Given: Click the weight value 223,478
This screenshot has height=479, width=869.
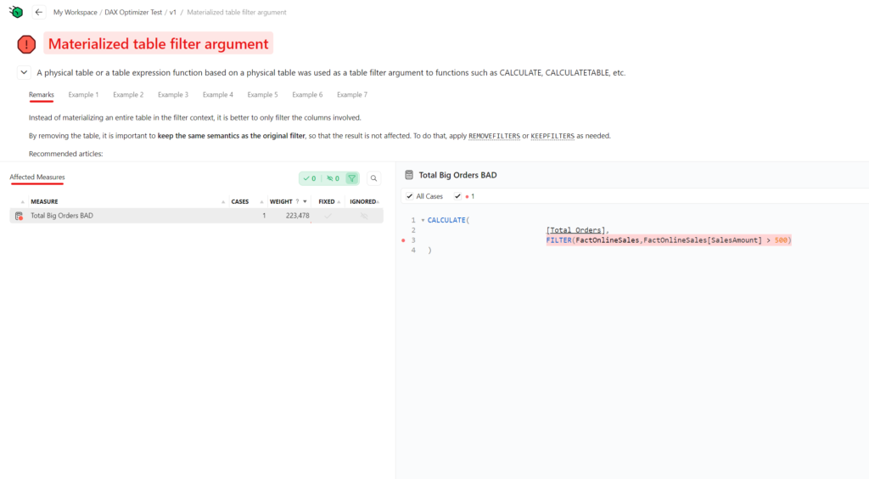Looking at the screenshot, I should point(298,216).
